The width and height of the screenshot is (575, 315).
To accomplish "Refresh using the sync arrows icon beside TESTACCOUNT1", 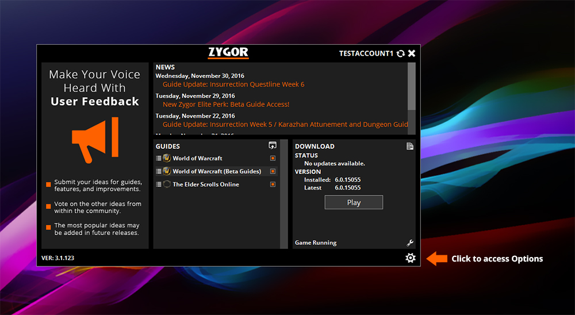I will point(400,53).
